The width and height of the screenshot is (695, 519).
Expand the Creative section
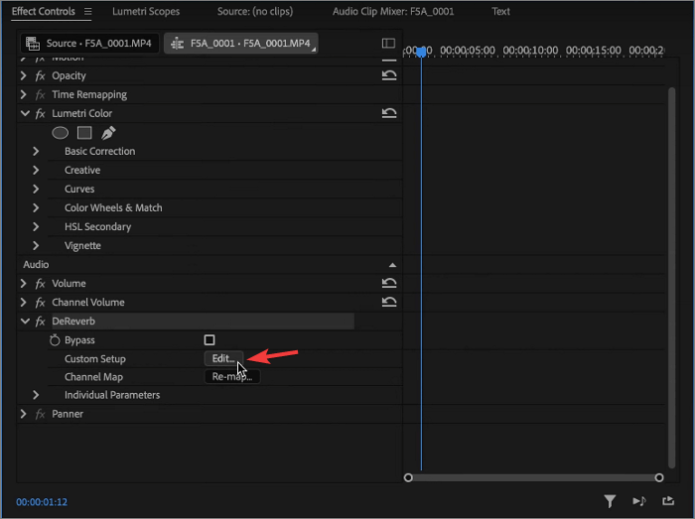coord(36,170)
